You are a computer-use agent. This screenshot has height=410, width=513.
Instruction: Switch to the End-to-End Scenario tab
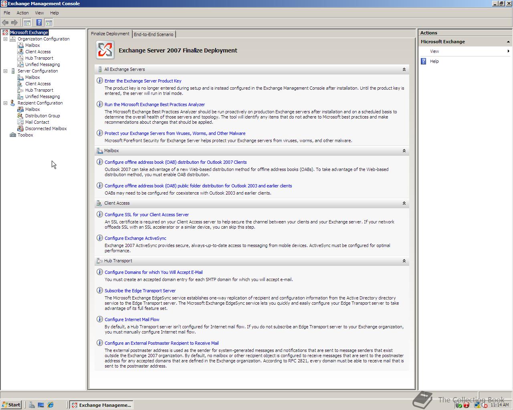(x=153, y=34)
